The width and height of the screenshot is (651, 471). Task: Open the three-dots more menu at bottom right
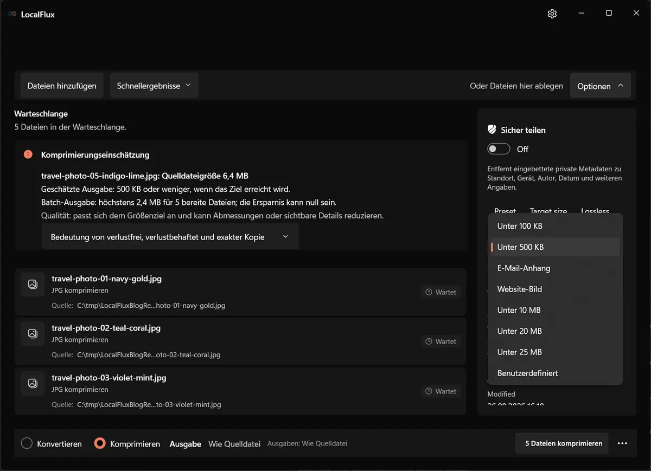pyautogui.click(x=622, y=443)
